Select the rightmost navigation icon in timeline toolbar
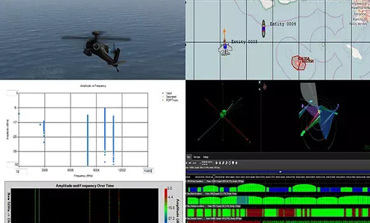The height and width of the screenshot is (223, 370). click(x=236, y=163)
